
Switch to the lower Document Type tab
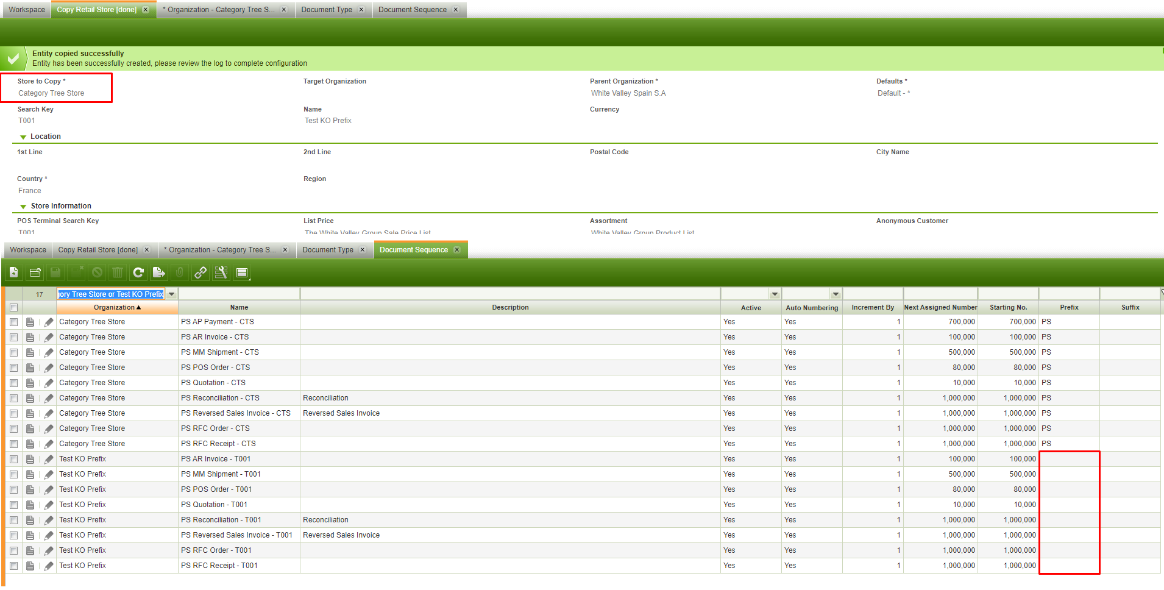[328, 250]
